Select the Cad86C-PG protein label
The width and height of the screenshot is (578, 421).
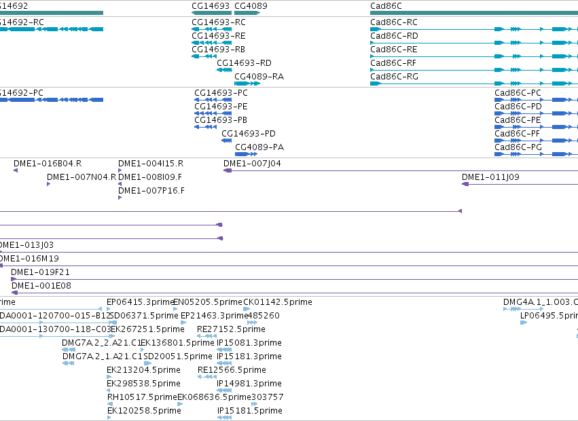[x=518, y=147]
